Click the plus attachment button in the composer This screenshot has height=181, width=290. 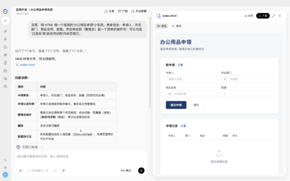click(20, 171)
